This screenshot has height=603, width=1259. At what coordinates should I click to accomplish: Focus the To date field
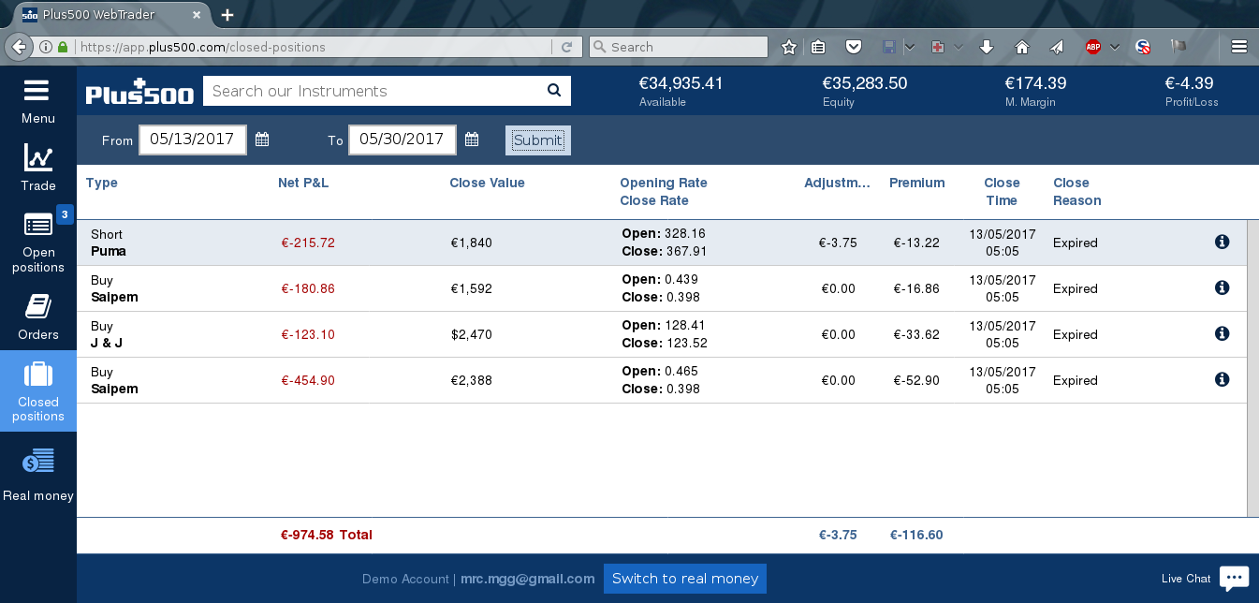click(x=403, y=140)
